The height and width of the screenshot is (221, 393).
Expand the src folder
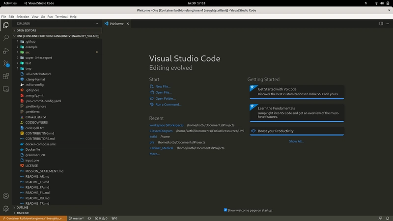click(28, 52)
